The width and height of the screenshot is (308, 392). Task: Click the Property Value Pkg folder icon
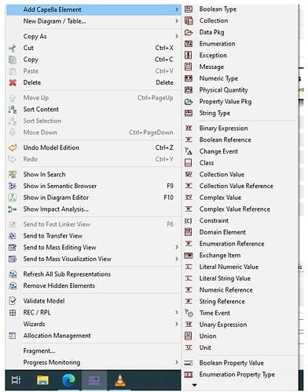click(x=189, y=102)
